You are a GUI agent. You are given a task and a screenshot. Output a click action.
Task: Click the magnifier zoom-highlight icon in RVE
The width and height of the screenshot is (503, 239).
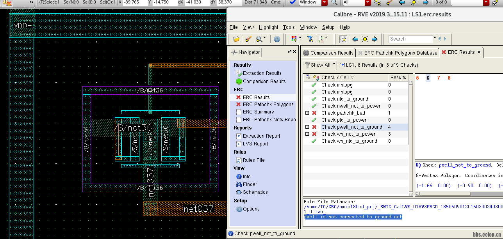tap(259, 39)
